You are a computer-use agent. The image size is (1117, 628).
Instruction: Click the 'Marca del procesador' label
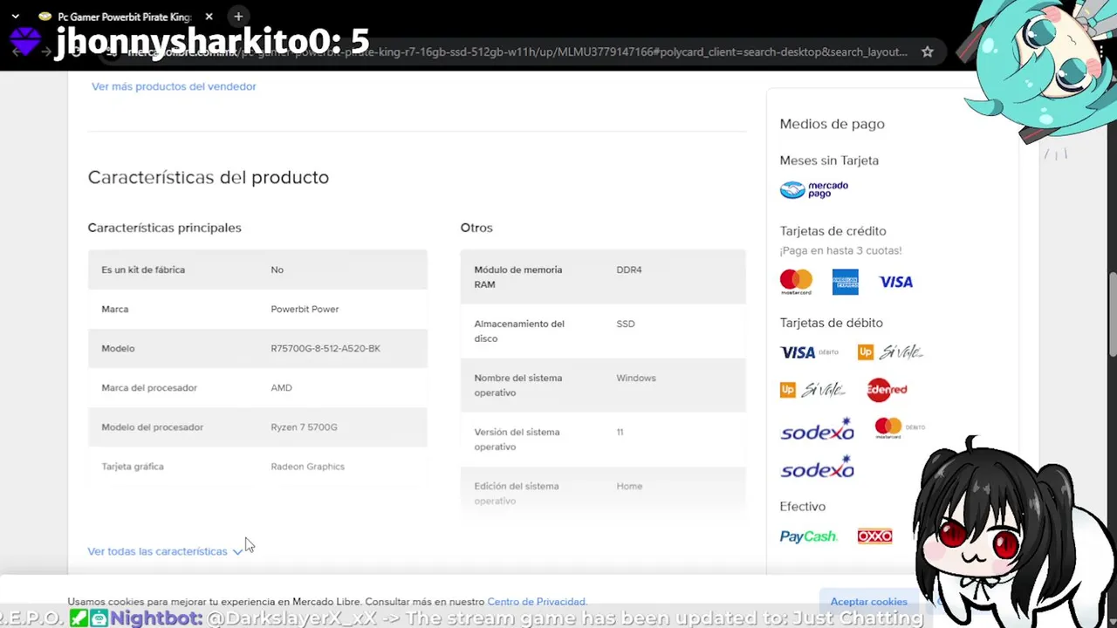(149, 387)
